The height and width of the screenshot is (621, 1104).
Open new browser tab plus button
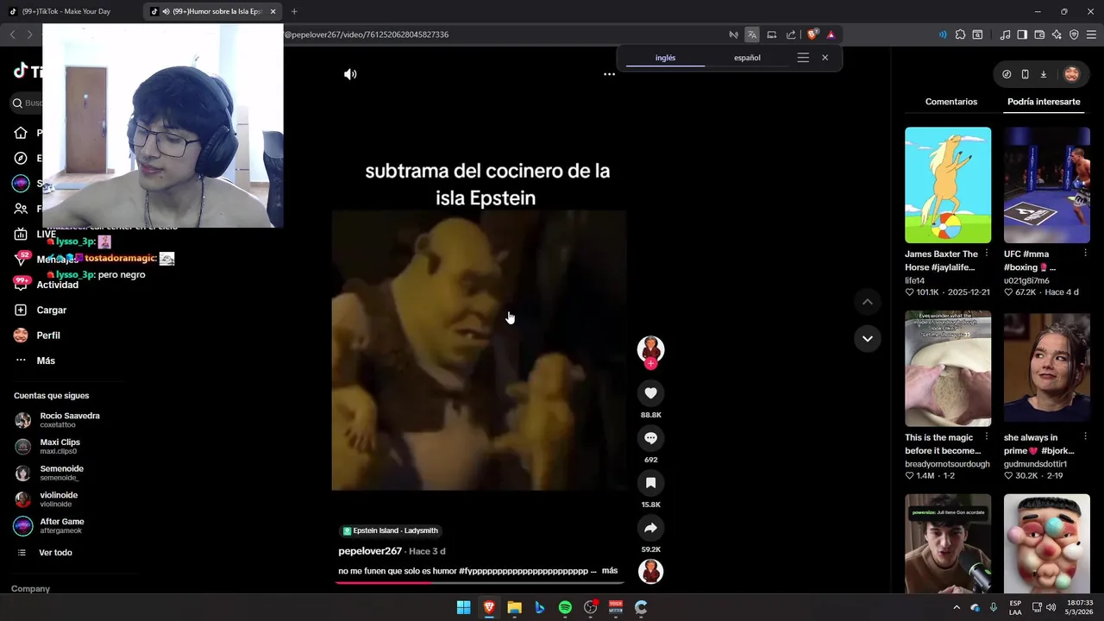click(294, 11)
